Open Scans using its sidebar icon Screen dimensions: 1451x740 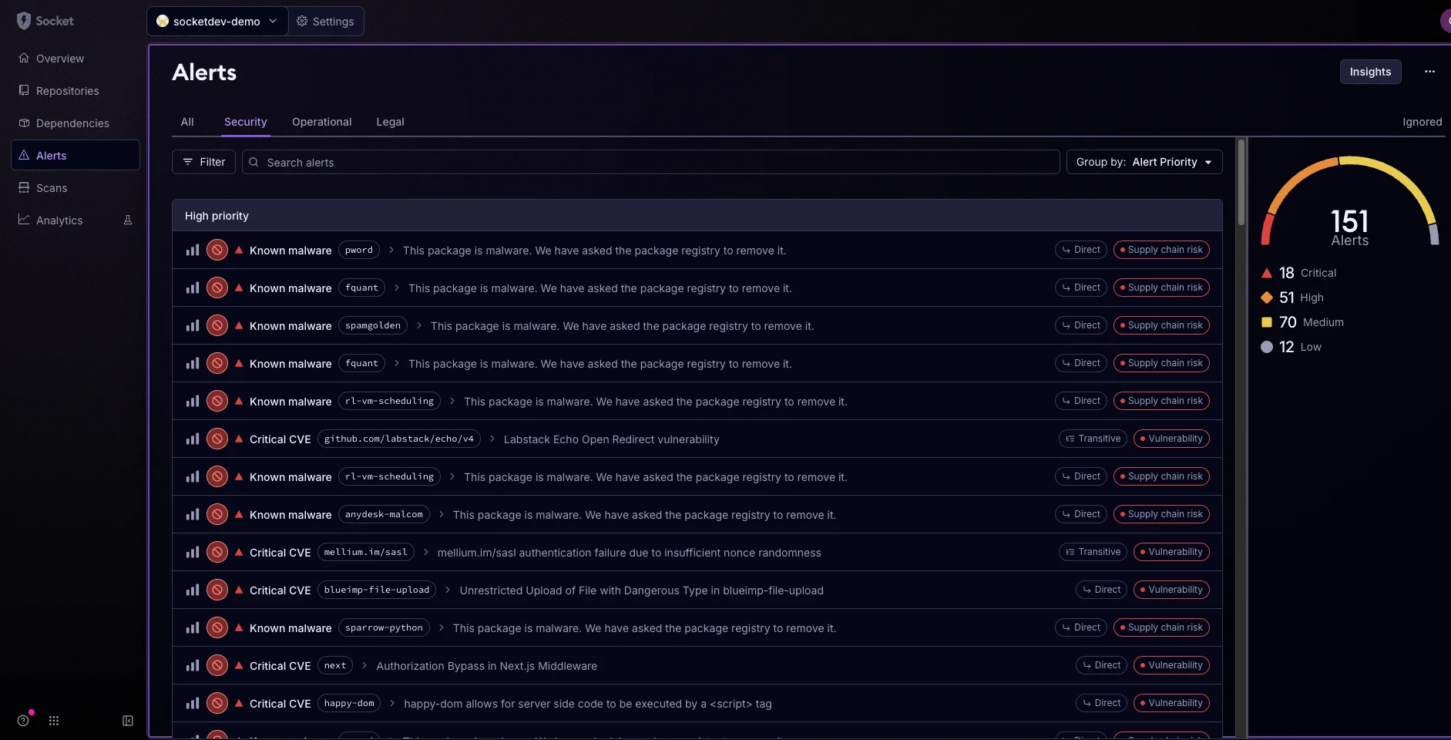click(22, 187)
